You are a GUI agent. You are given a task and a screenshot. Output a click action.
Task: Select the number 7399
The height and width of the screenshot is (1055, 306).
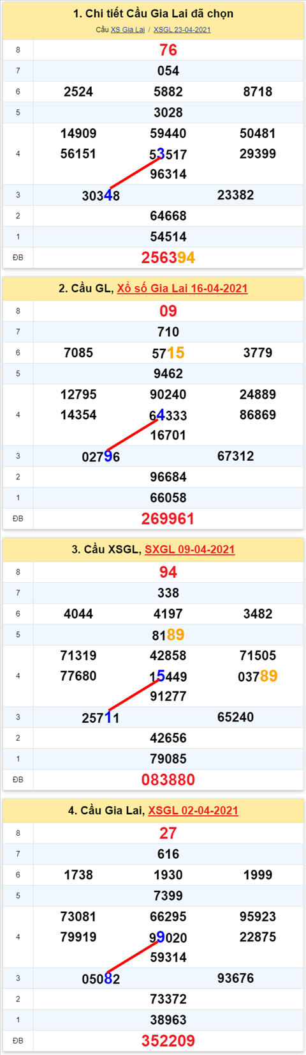168,896
